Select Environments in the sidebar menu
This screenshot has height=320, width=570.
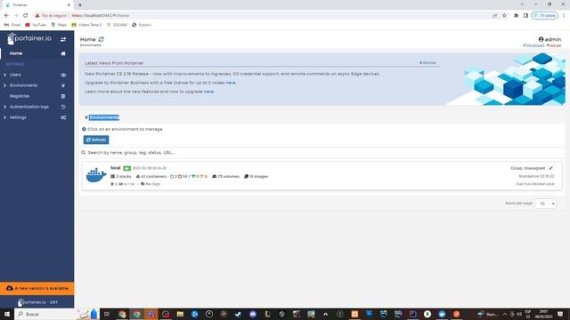click(24, 85)
